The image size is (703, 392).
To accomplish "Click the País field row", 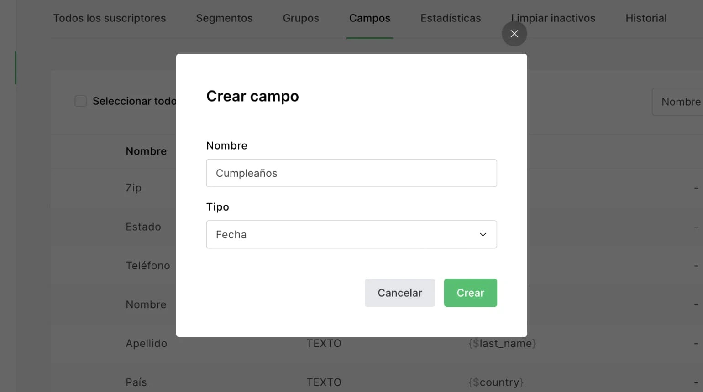I will click(136, 382).
